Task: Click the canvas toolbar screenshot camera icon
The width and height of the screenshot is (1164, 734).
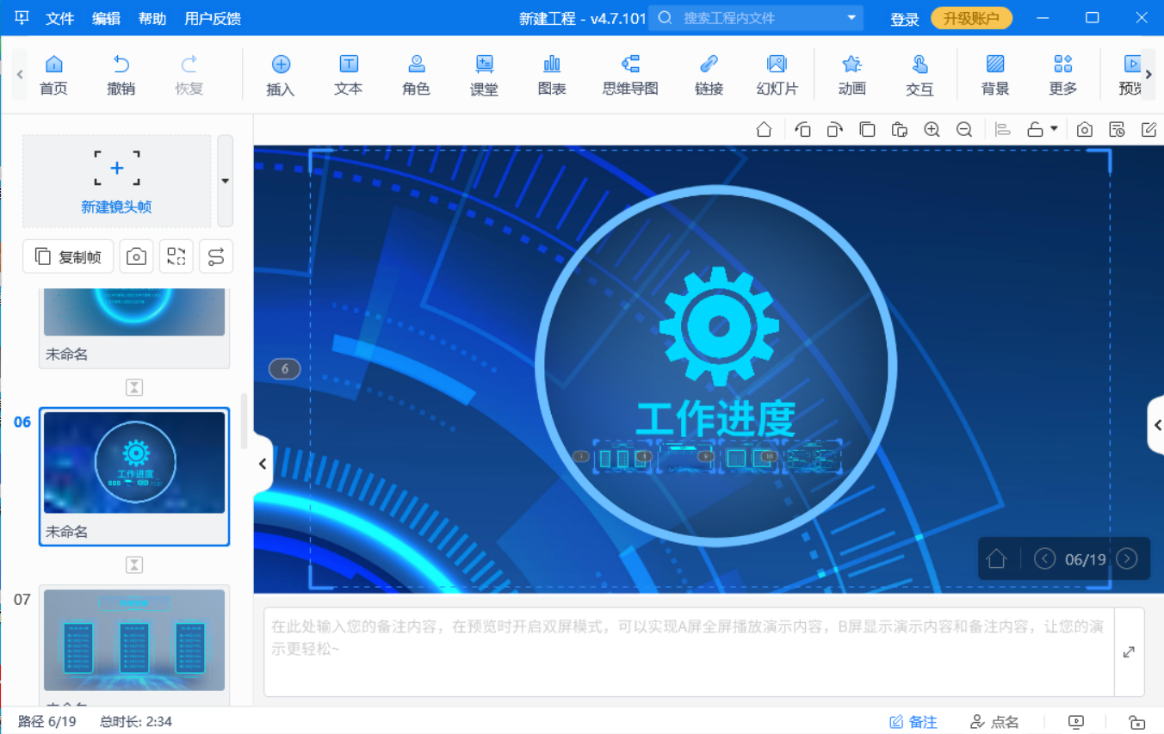Action: tap(1085, 130)
